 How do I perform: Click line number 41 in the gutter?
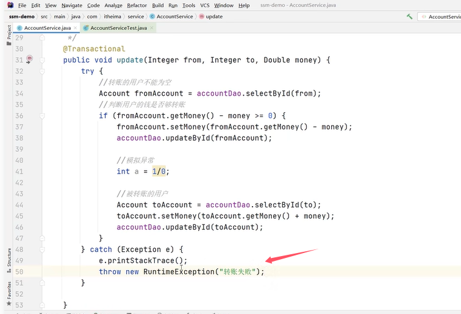pyautogui.click(x=20, y=171)
